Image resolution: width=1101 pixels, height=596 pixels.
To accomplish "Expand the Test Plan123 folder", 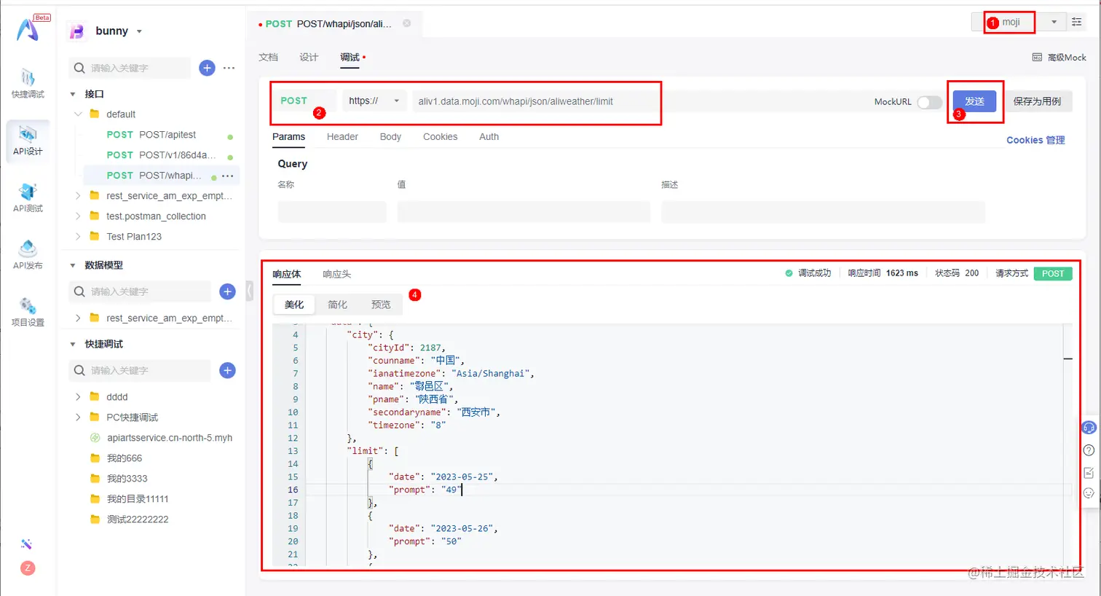I will [x=78, y=237].
